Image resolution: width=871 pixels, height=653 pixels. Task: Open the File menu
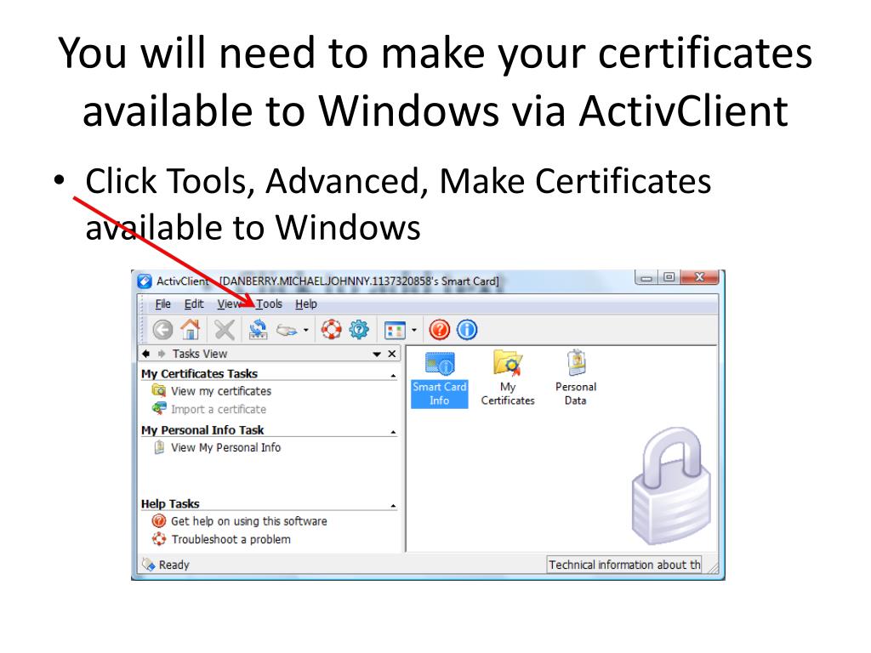162,304
